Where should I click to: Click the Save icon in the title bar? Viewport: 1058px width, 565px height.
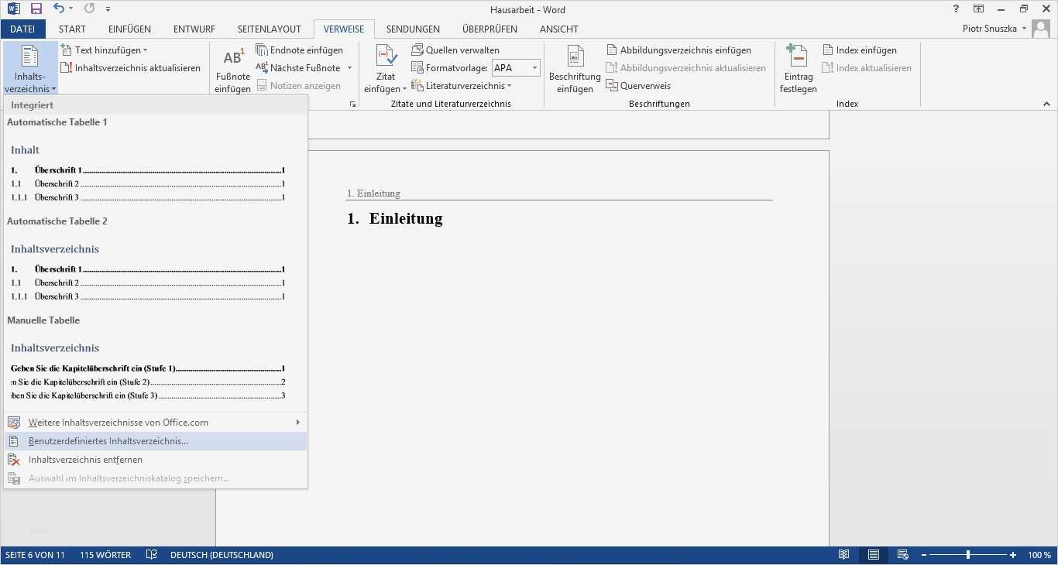(x=36, y=9)
